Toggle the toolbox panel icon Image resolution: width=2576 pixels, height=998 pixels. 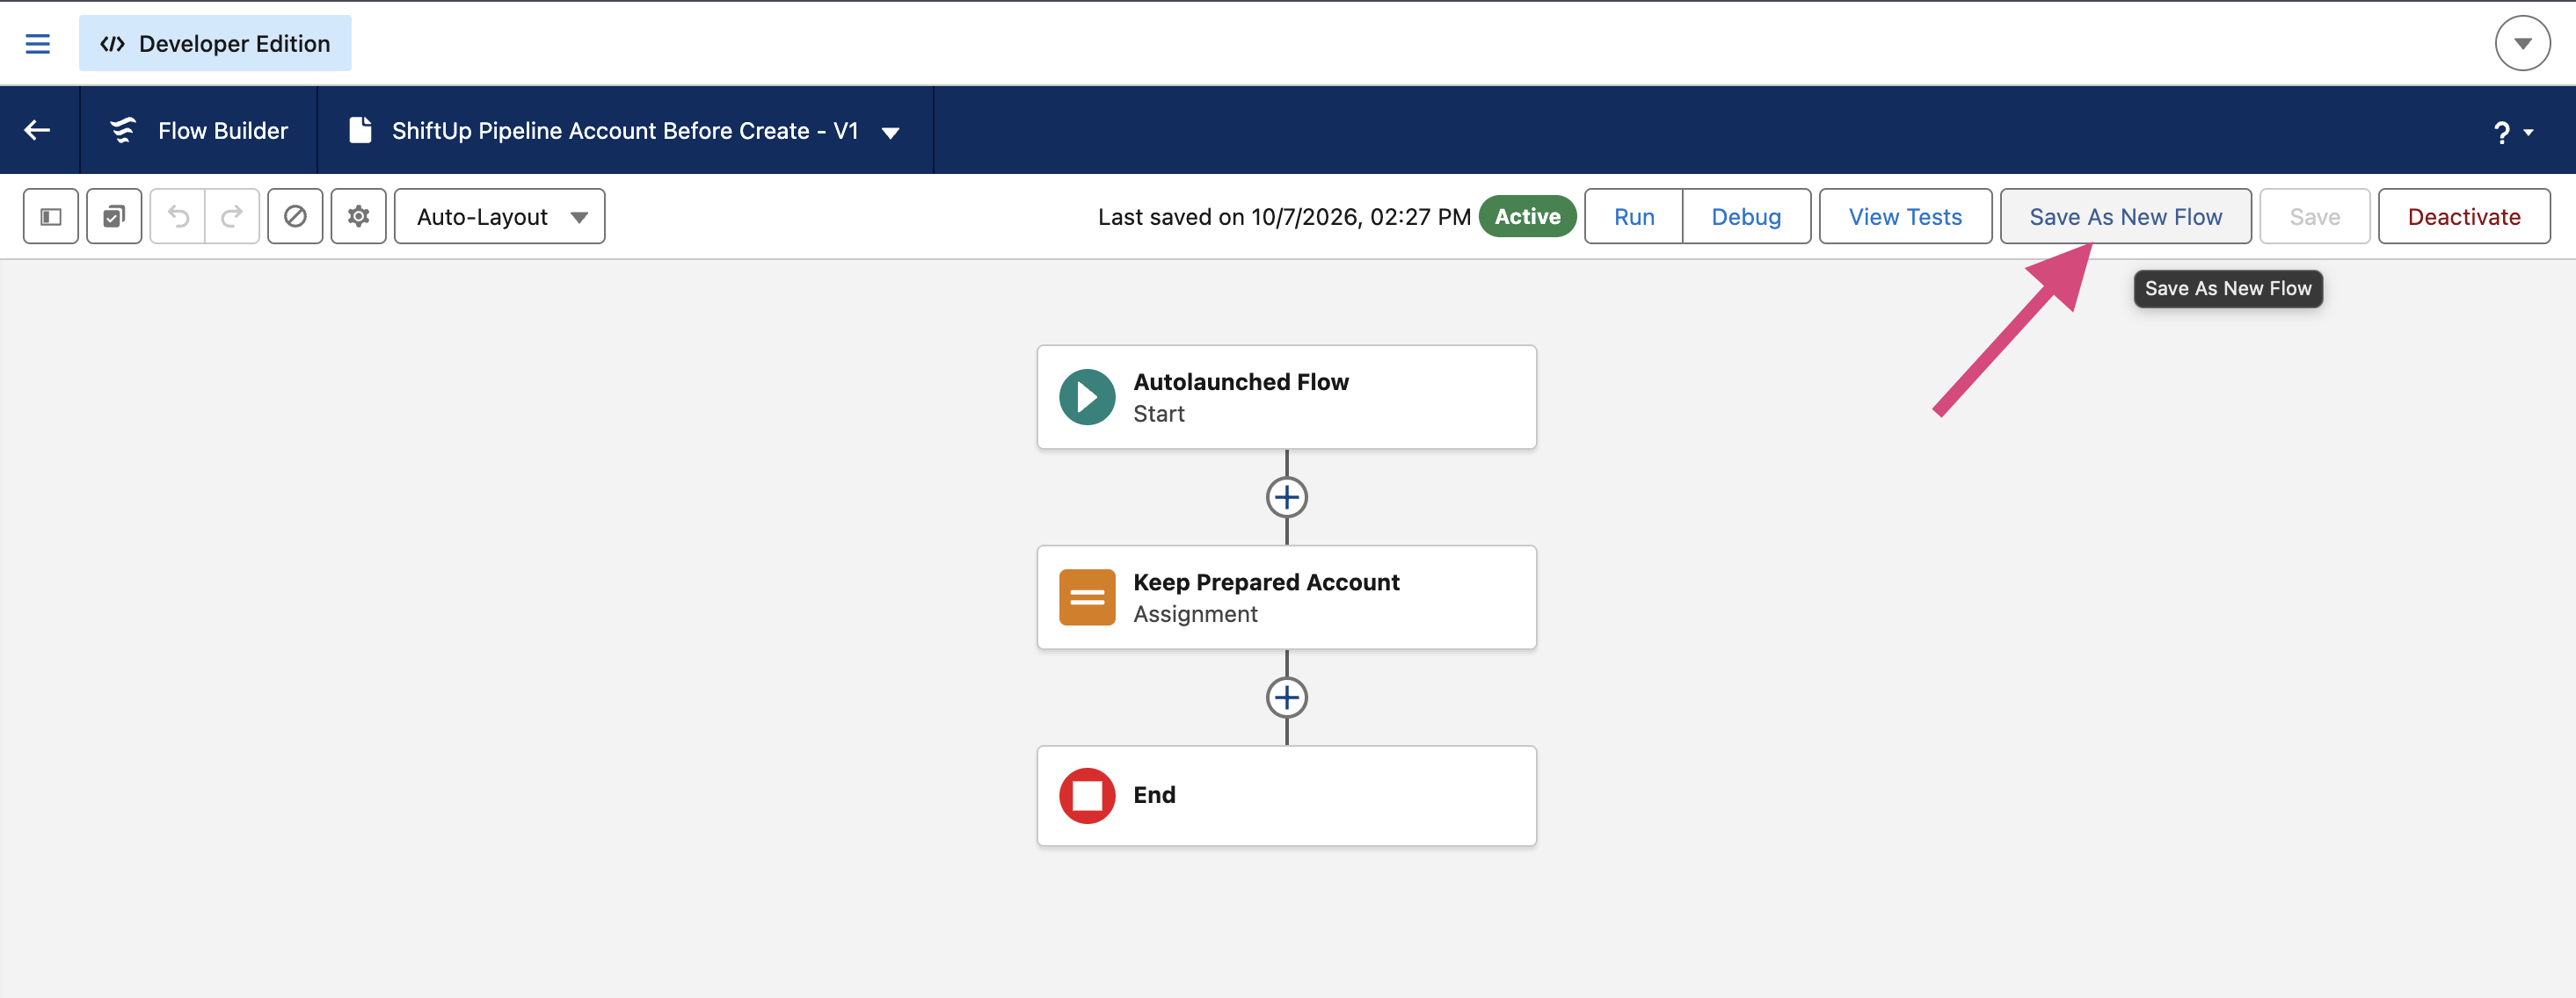click(x=51, y=217)
